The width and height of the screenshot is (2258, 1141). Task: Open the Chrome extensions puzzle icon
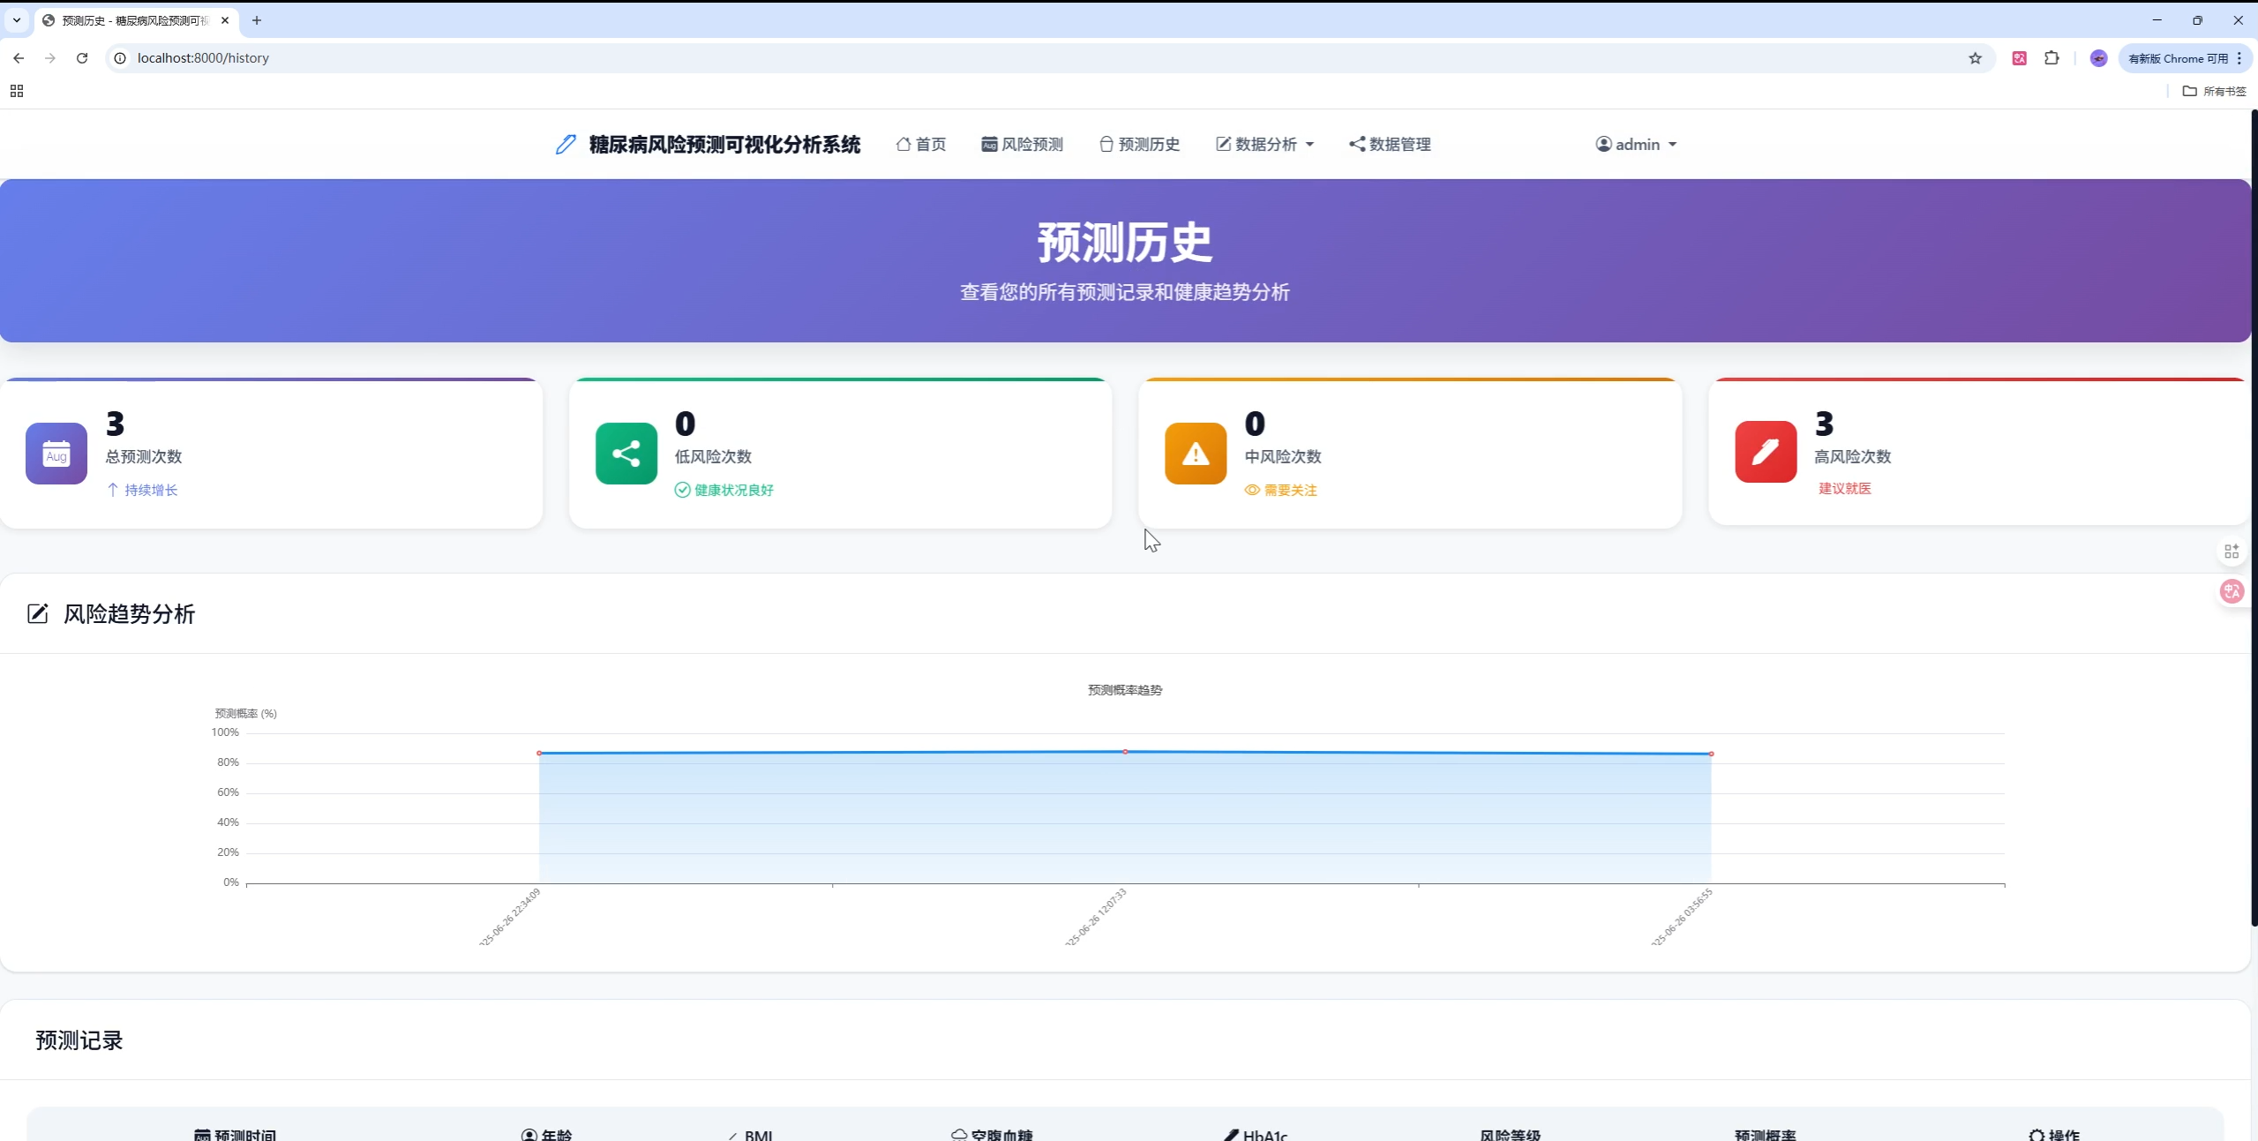point(2052,57)
